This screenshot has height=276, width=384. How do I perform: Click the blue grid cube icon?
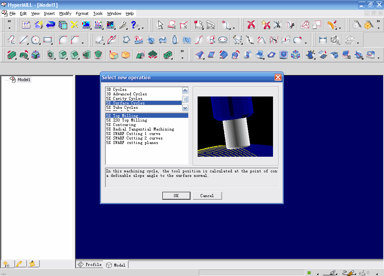pos(63,25)
